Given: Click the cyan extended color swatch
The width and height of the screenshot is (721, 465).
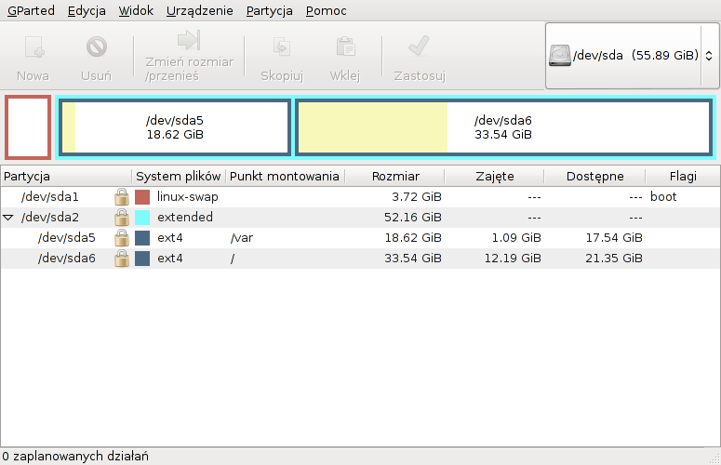Looking at the screenshot, I should click(x=142, y=218).
